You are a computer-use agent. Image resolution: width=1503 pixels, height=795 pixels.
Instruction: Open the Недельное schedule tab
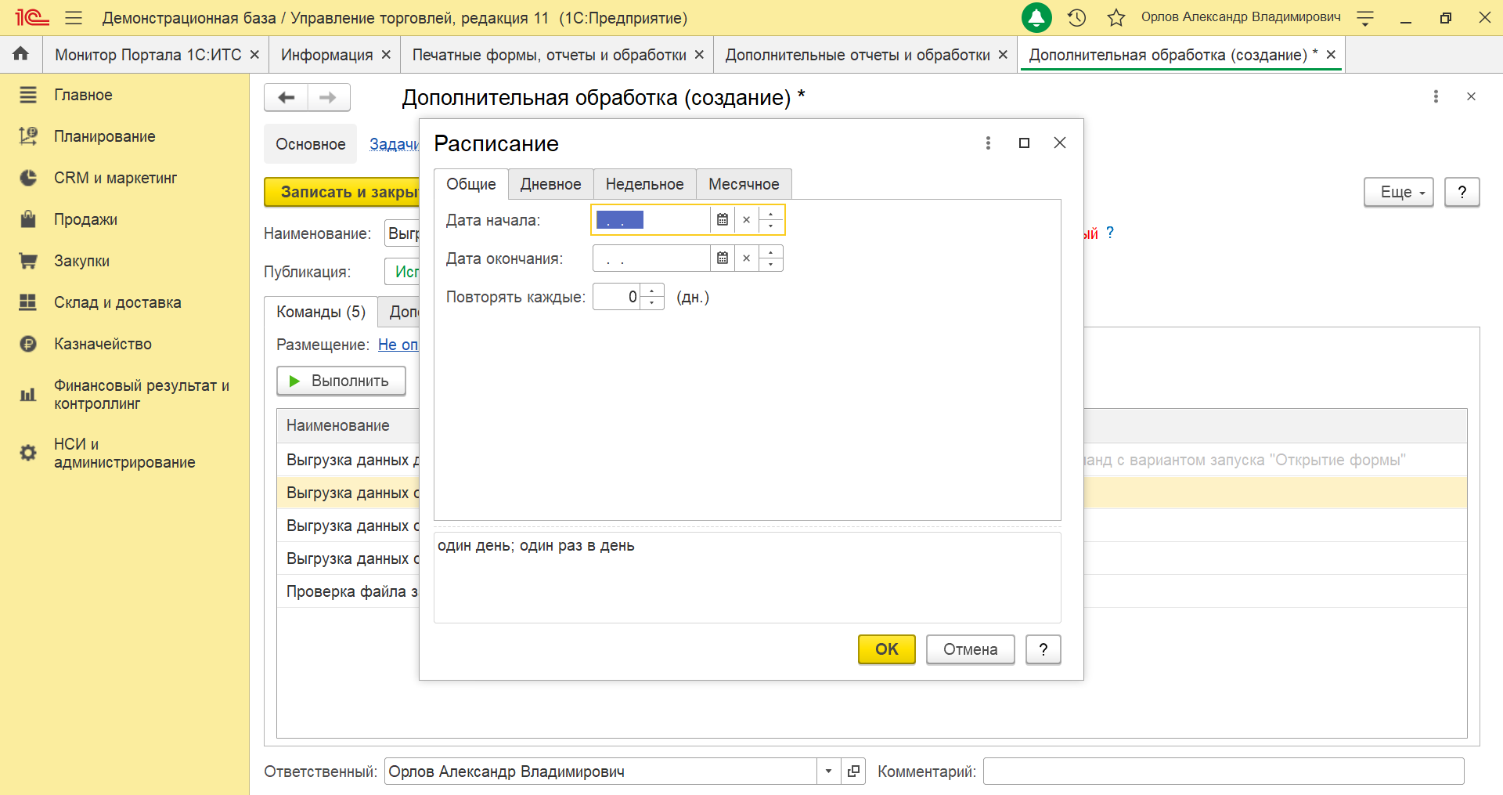pos(644,184)
